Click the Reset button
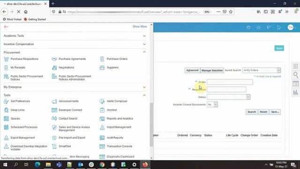Screen dimensions: 300x169 pos(263,112)
